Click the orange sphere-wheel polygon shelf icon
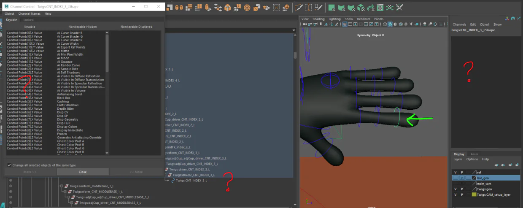Screen dimensions: 523x208 (x=247, y=8)
